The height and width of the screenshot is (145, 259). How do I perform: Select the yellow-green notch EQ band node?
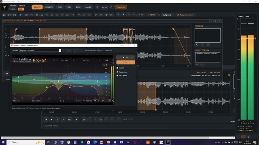pos(58,81)
